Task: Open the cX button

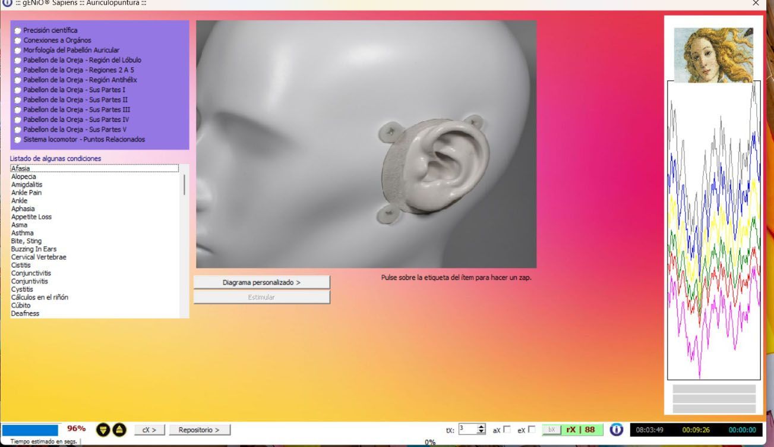Action: coord(149,430)
